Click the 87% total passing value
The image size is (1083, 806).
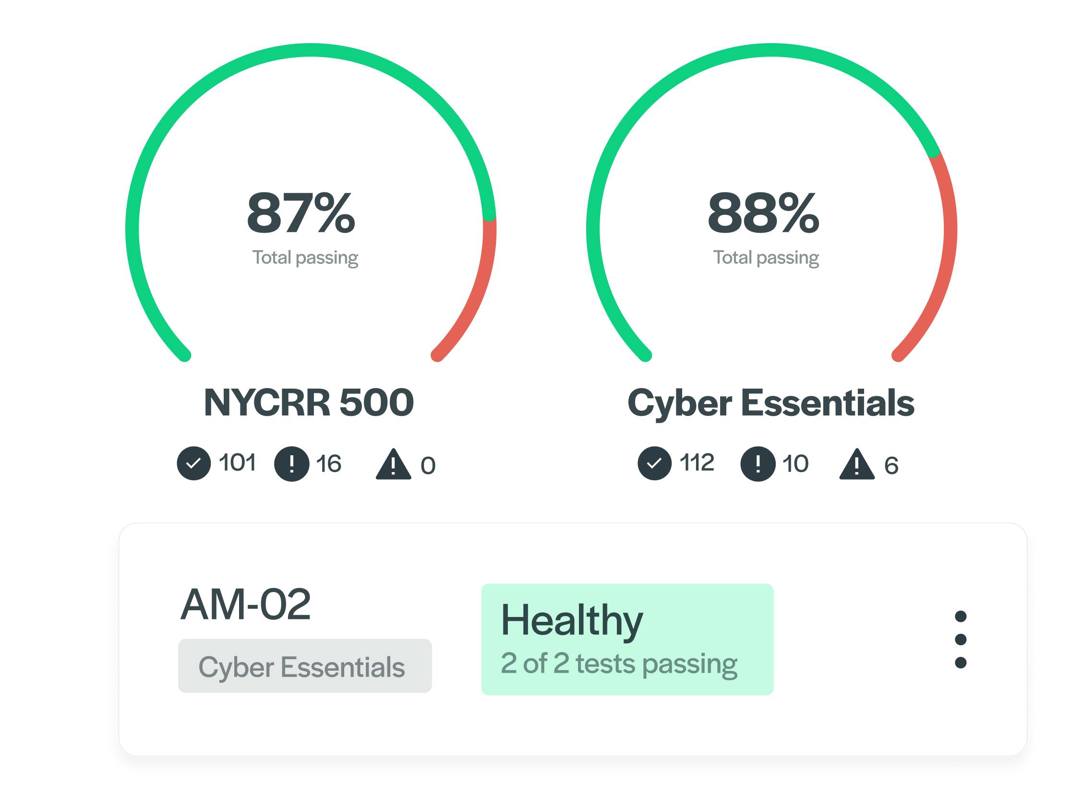(x=301, y=213)
